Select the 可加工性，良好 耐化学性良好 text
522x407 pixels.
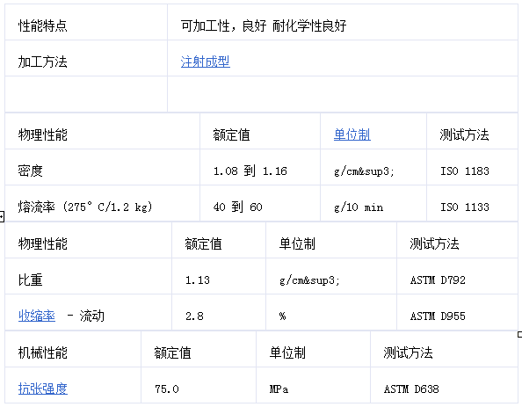tap(264, 25)
